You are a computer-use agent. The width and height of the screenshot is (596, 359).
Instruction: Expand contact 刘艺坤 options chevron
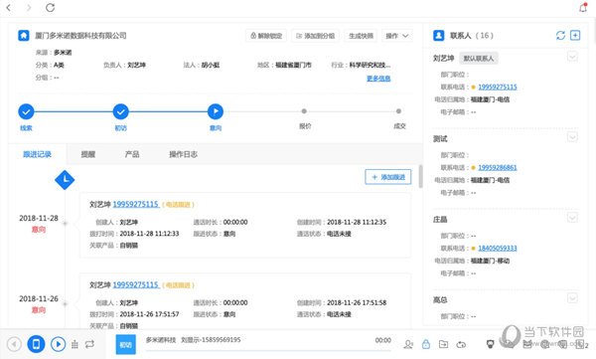tap(572, 57)
